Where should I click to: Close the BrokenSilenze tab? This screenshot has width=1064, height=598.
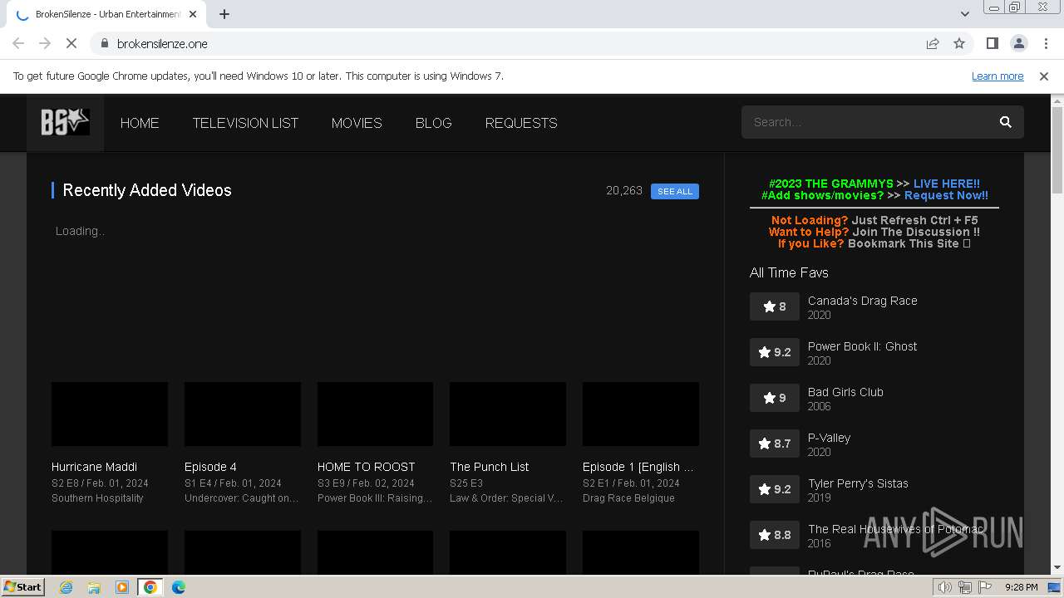click(193, 14)
